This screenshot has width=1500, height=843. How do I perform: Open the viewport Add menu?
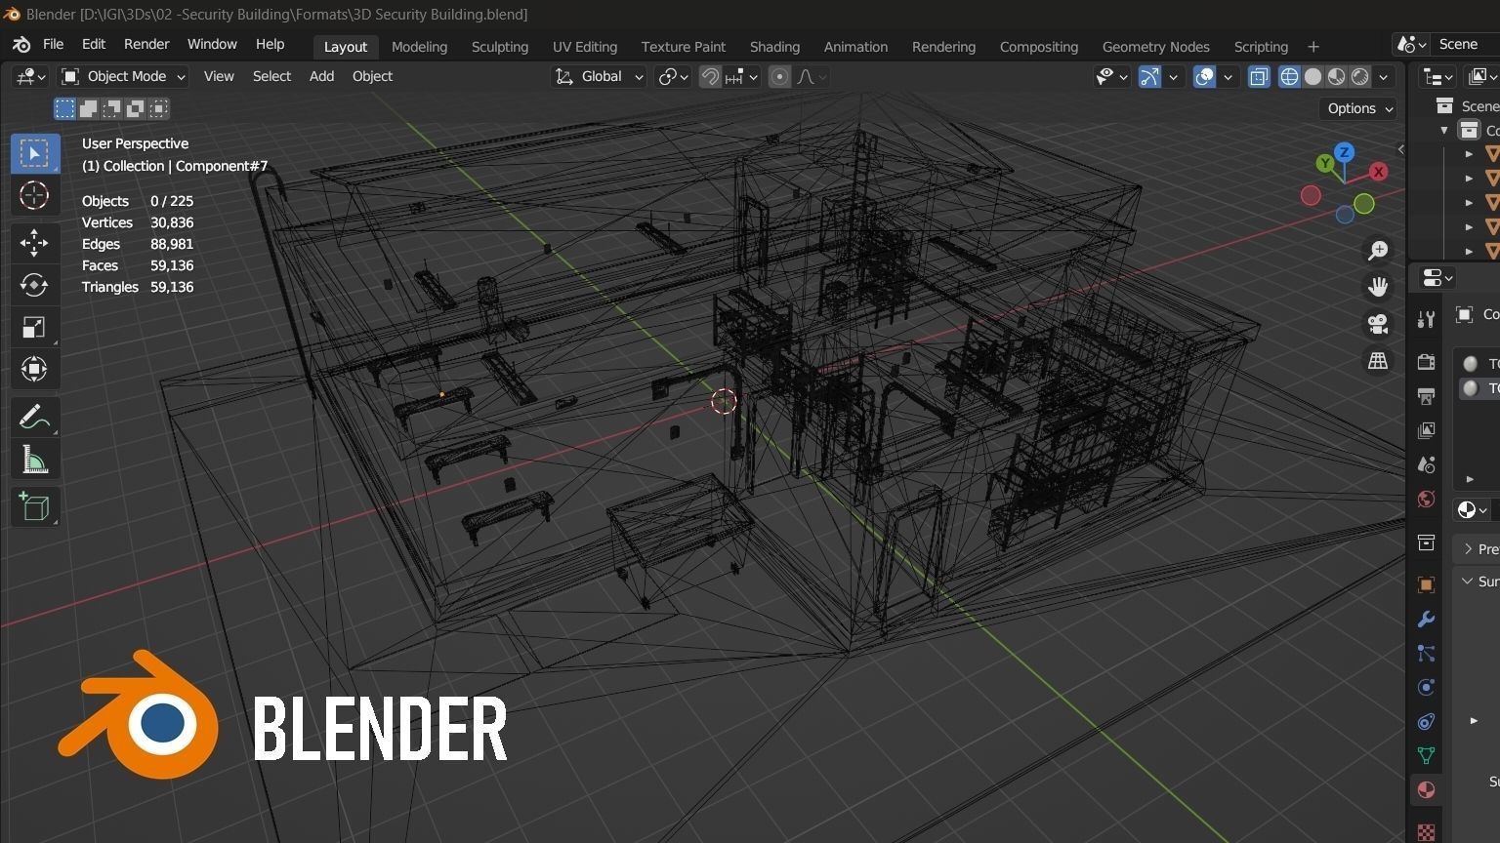pos(321,76)
